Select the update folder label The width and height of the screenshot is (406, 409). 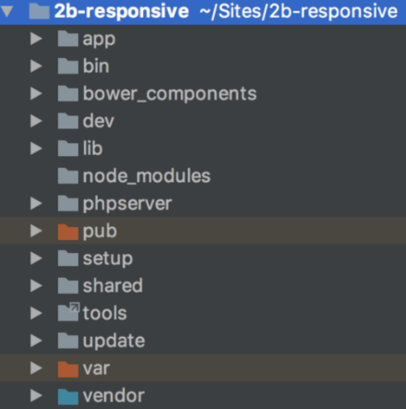coord(114,342)
